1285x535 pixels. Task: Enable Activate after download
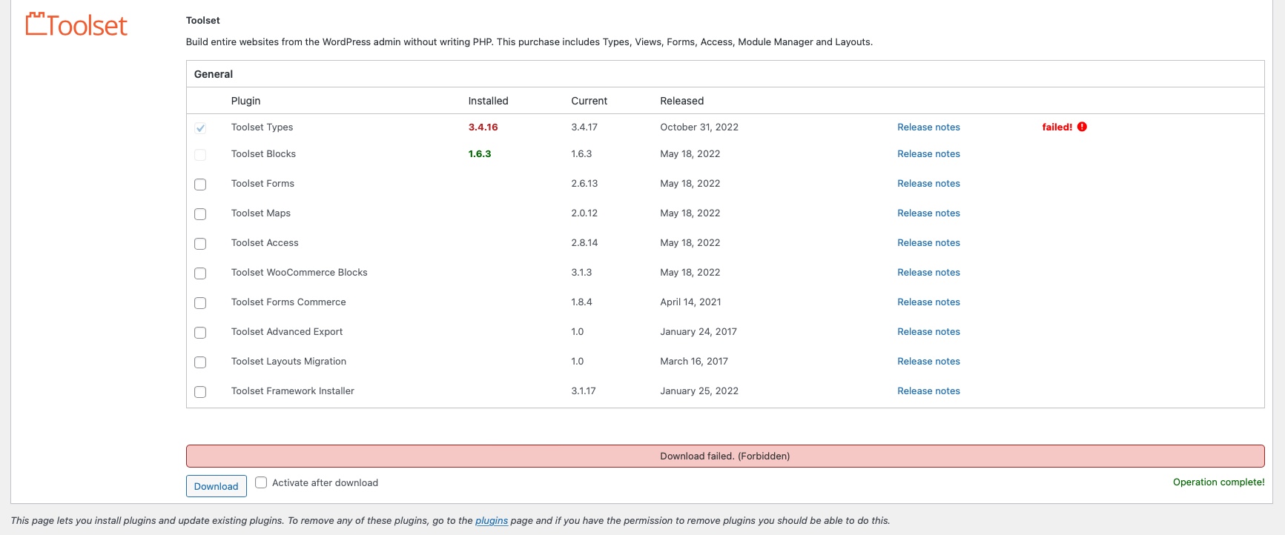261,482
